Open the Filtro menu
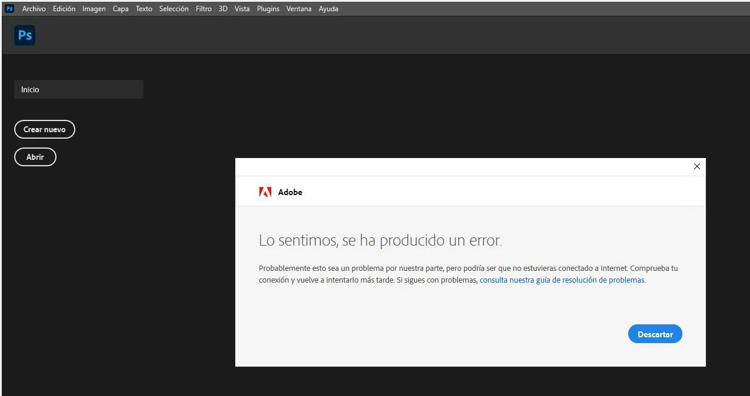This screenshot has height=396, width=750. (204, 9)
